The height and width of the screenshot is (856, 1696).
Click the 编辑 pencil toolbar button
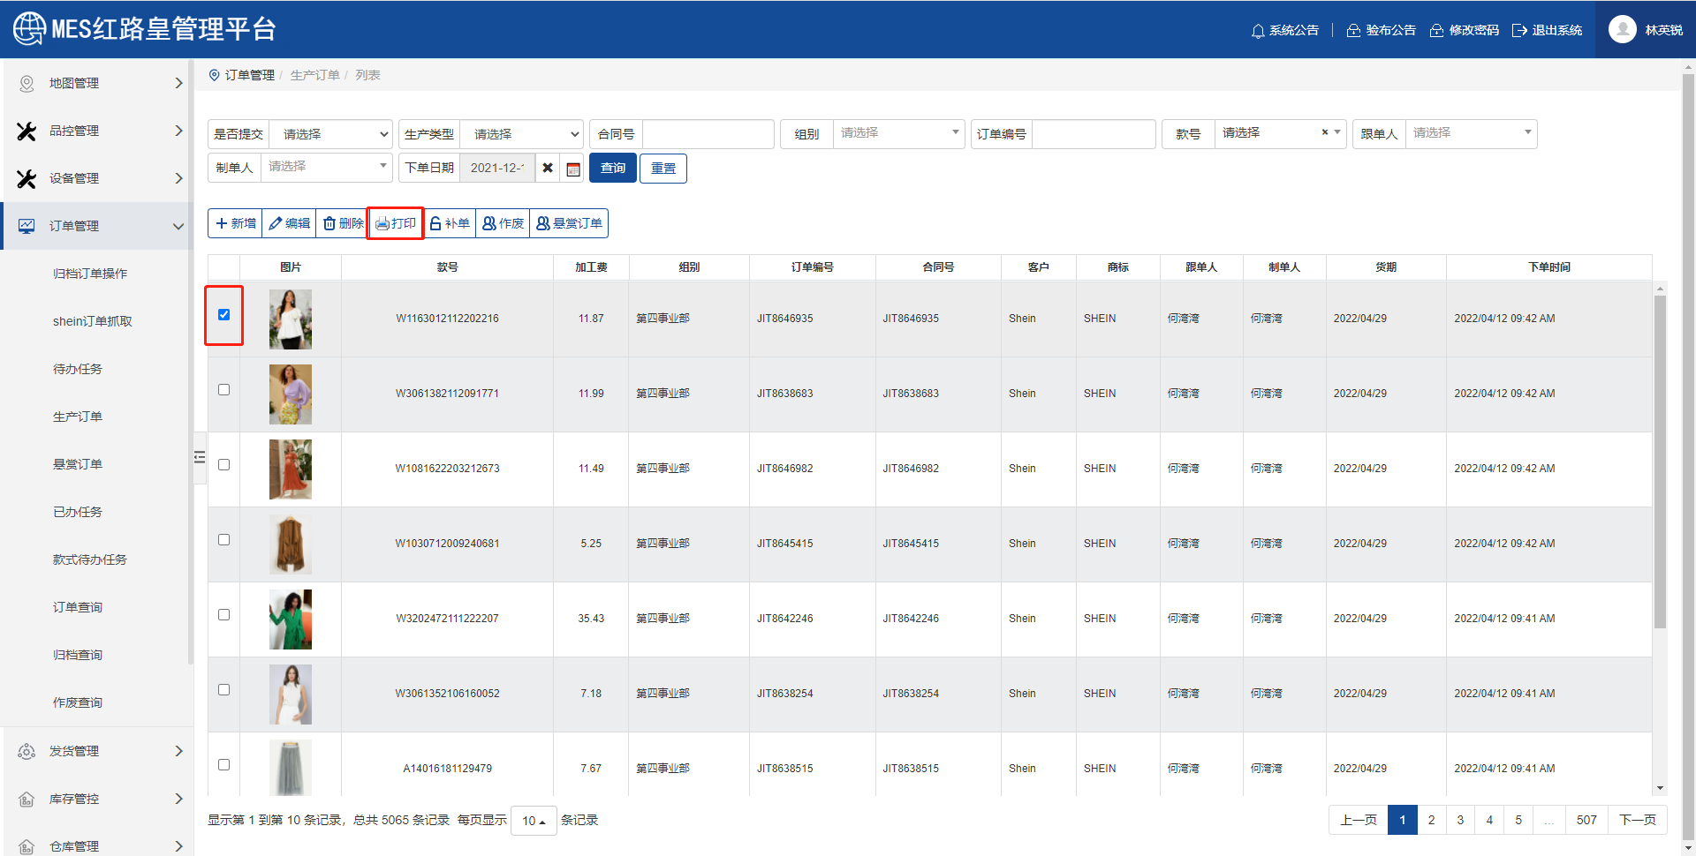[x=290, y=223]
